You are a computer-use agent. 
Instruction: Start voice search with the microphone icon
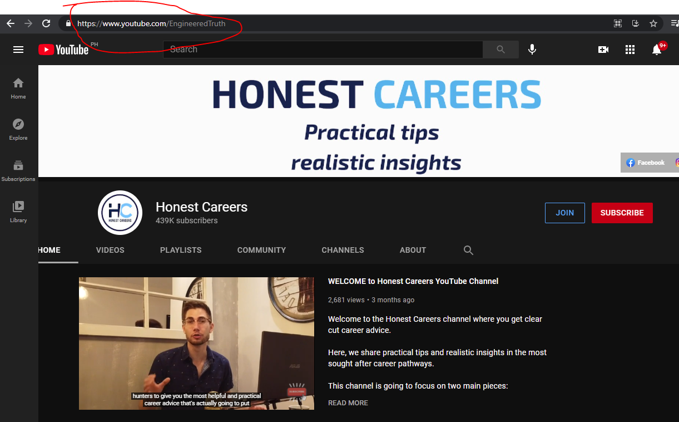532,50
